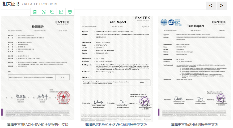Go to next certificates with right arrow

pos(222,6)
